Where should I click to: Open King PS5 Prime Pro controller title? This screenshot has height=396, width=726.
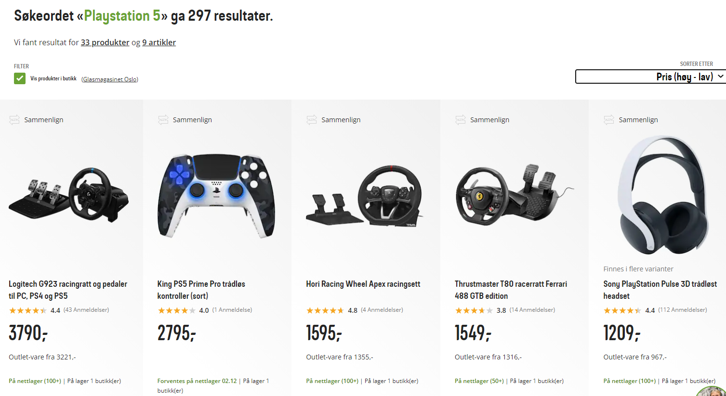(201, 290)
